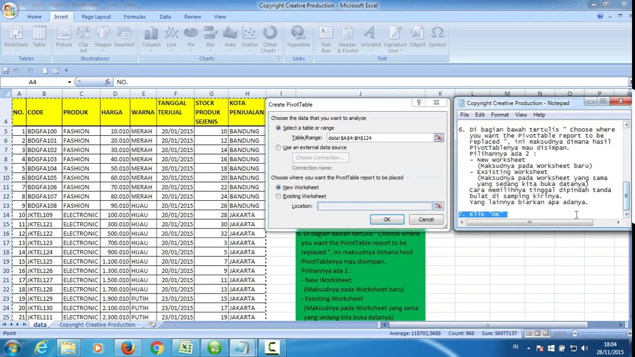Select 'Copyright Creative Production' sheet tab

pos(97,325)
